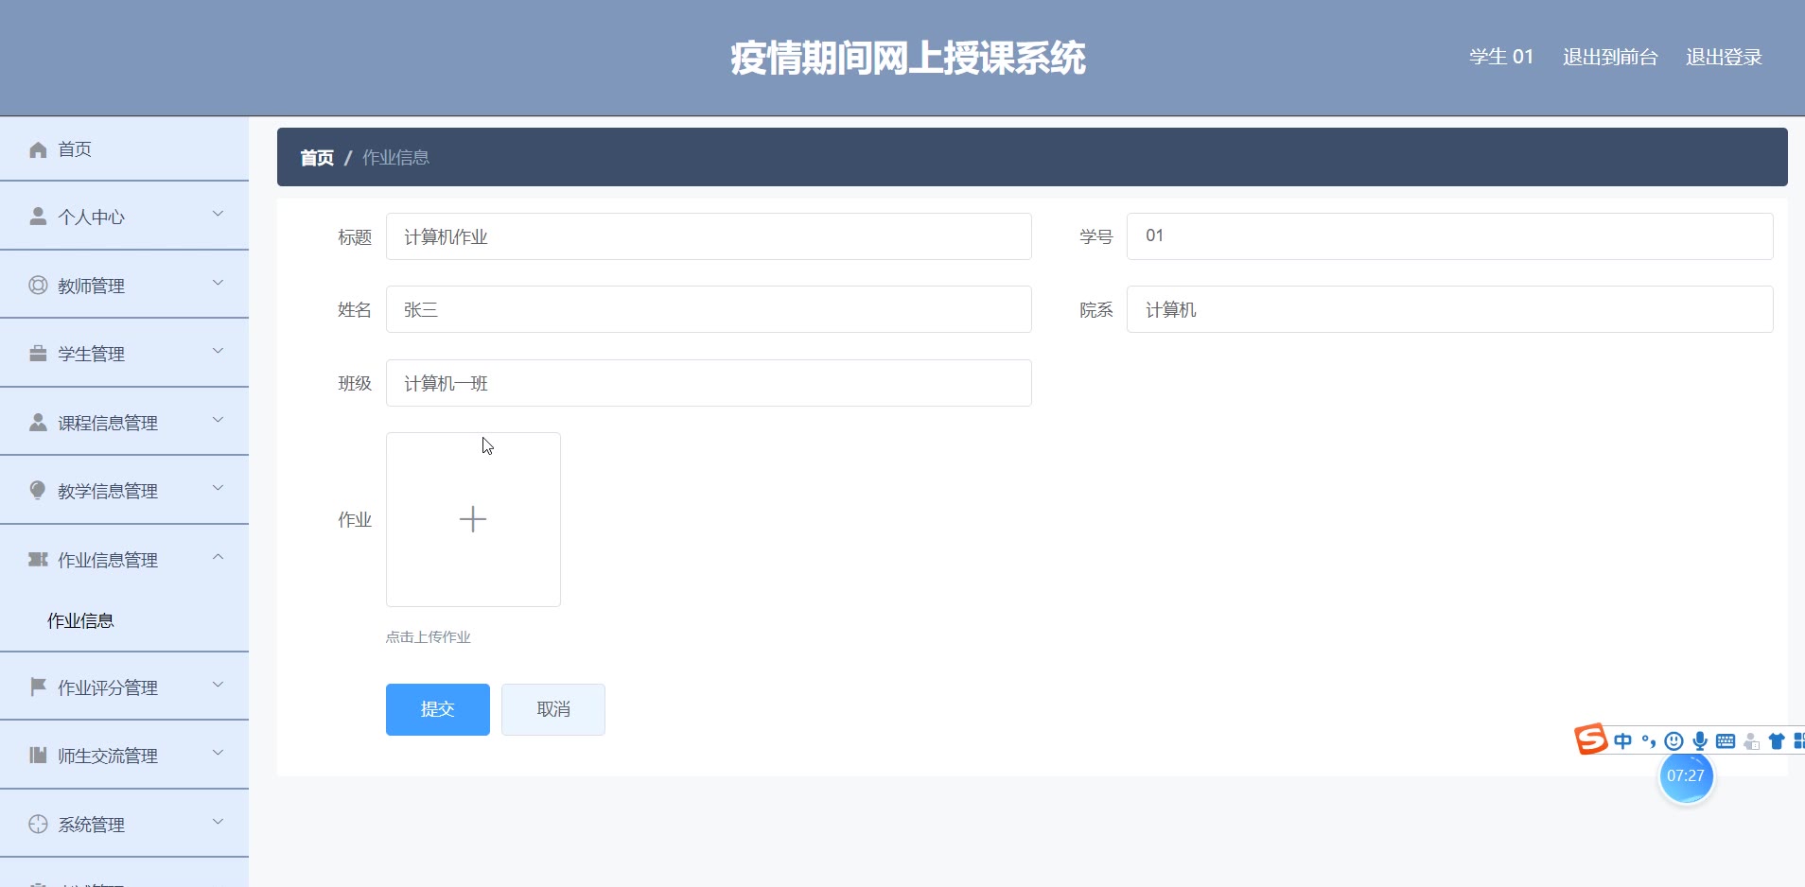
Task: Expand the 学生管理 menu chevron
Action: pos(218,351)
